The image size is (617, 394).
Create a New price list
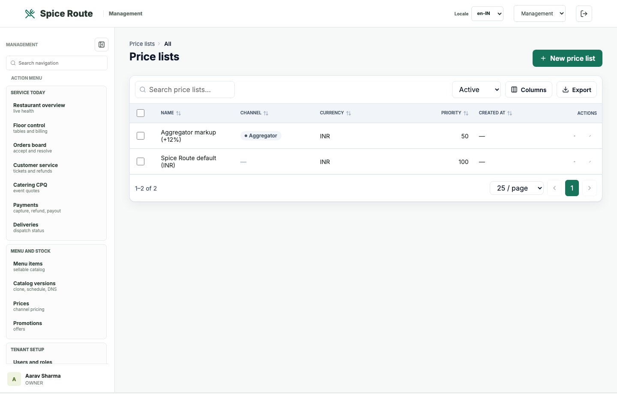coord(567,58)
